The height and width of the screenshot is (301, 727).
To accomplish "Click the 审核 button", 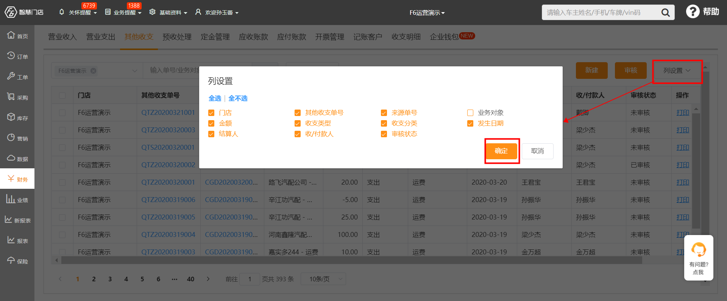I will (x=631, y=71).
